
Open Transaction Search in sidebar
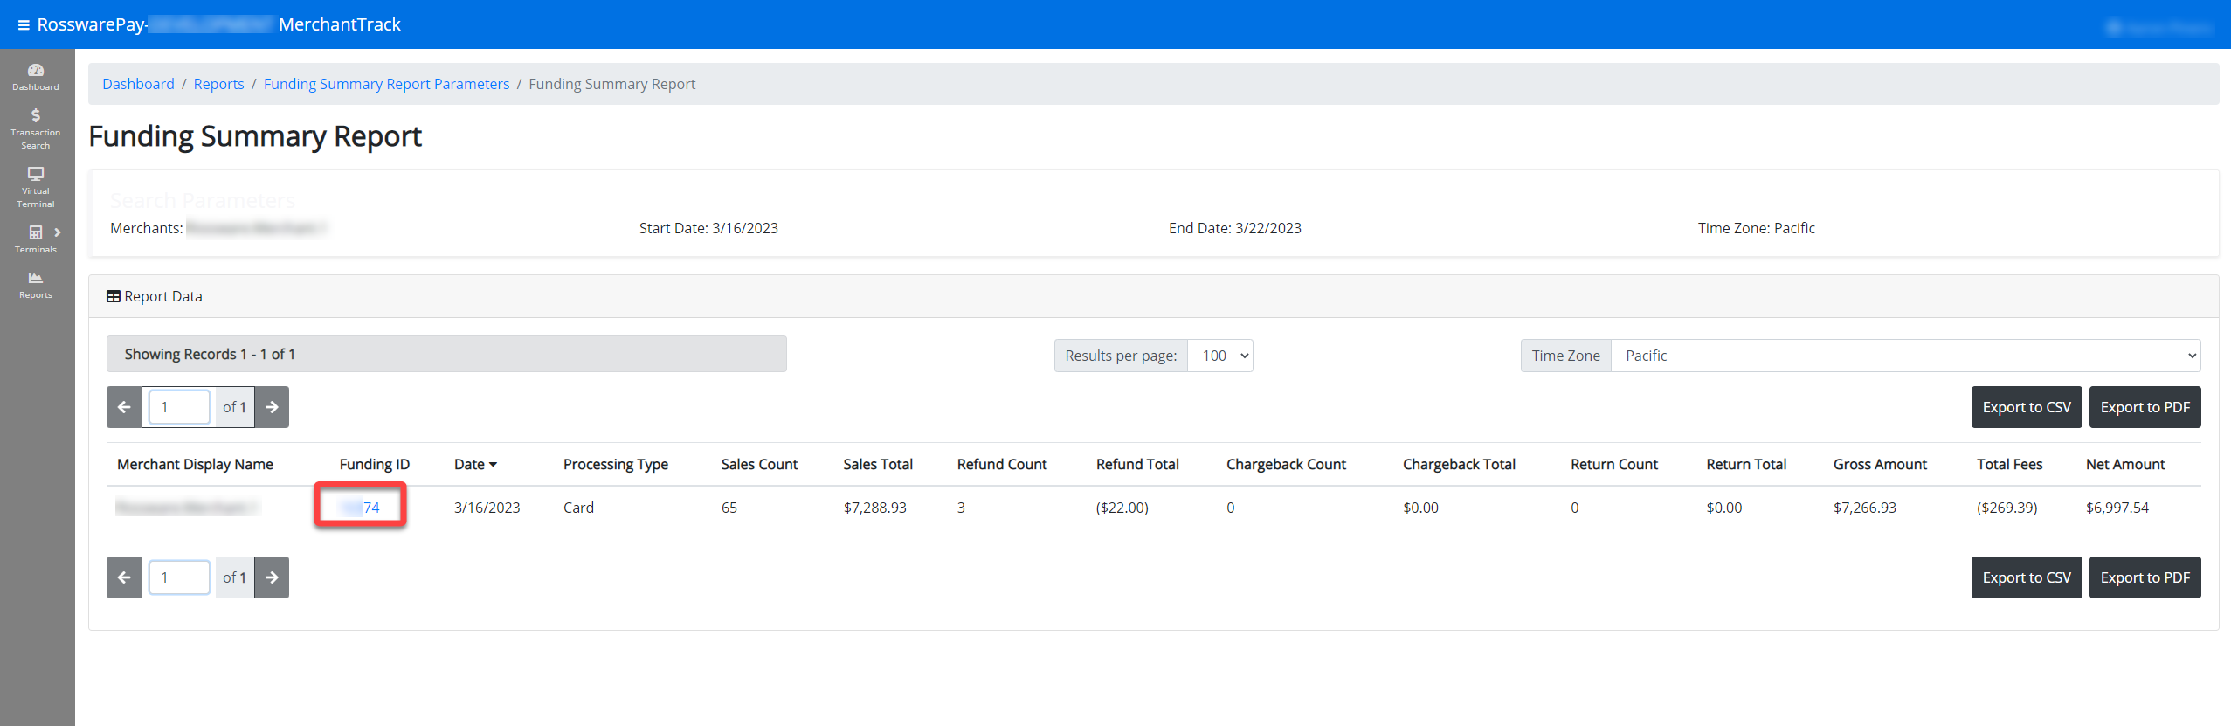pos(36,128)
